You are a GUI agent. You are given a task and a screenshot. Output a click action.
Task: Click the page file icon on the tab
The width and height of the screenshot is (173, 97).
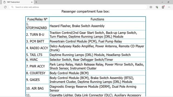[x=4, y=2]
